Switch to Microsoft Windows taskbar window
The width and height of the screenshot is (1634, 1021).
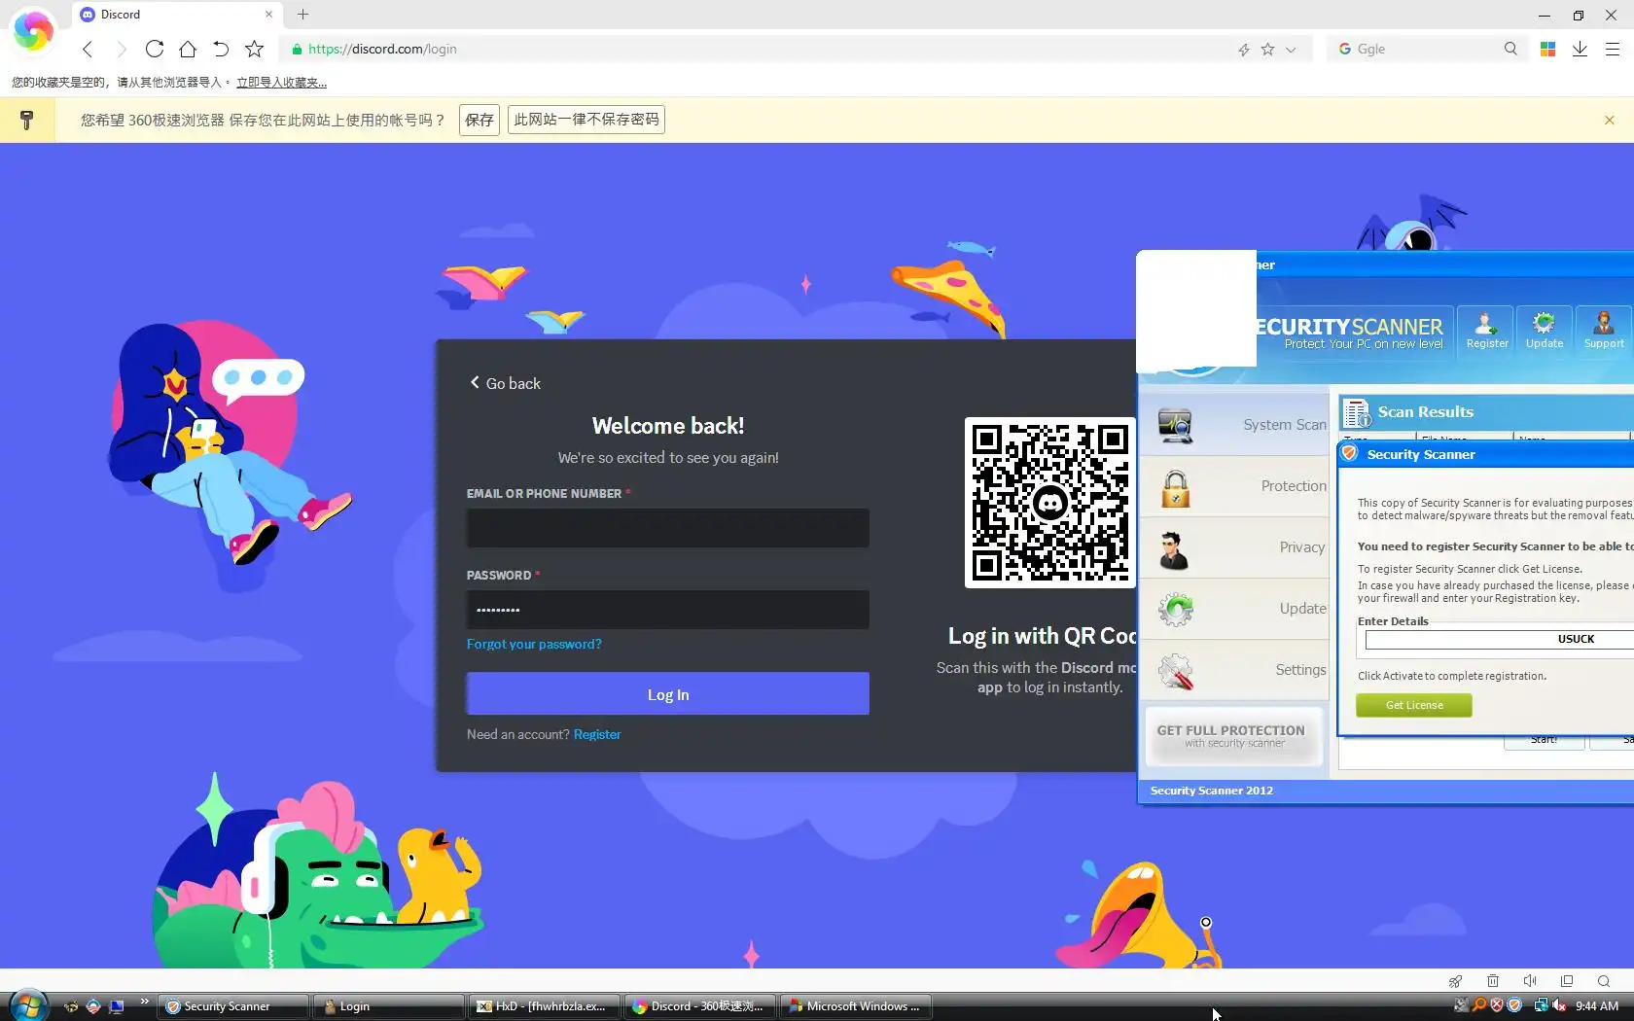(x=856, y=1006)
